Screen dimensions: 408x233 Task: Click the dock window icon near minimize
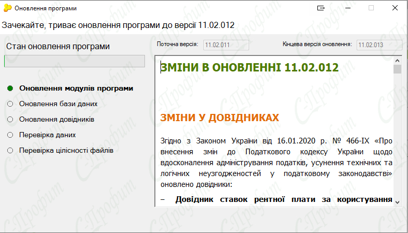pos(321,8)
